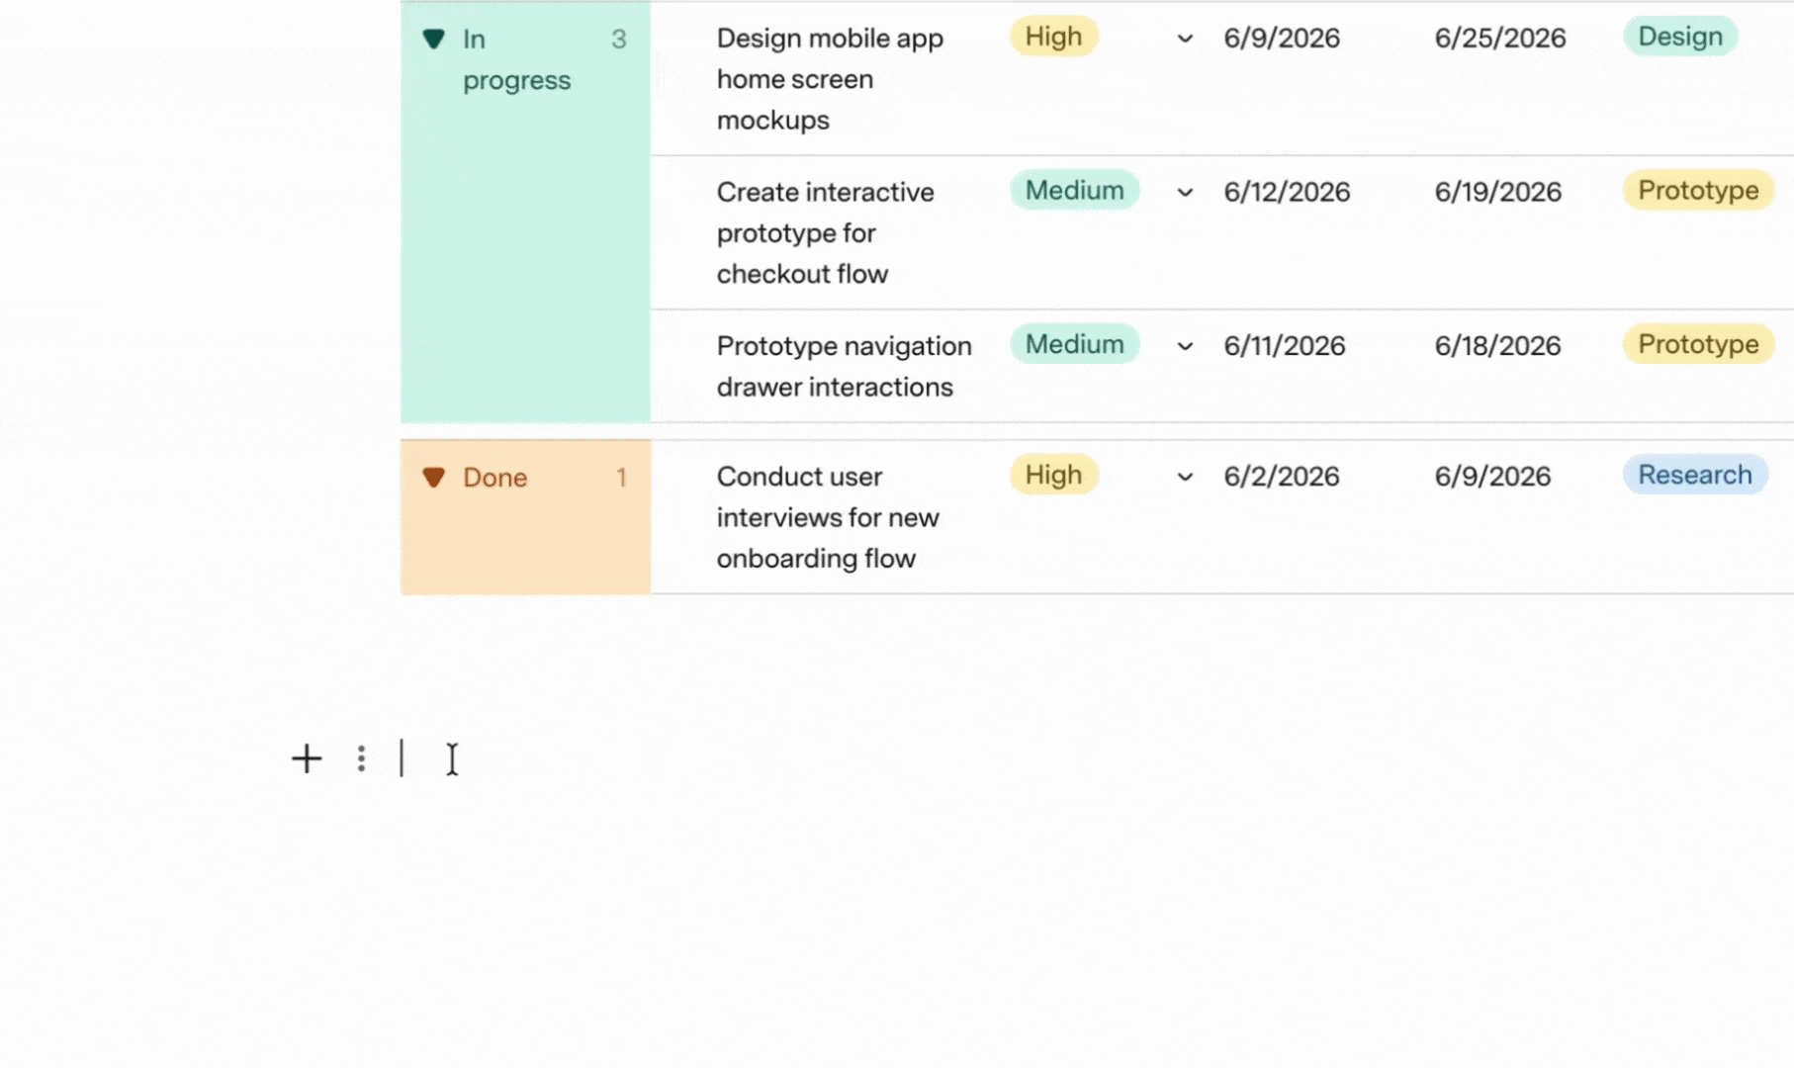Click start date 6/9/2026
1794x1068 pixels.
click(x=1282, y=39)
